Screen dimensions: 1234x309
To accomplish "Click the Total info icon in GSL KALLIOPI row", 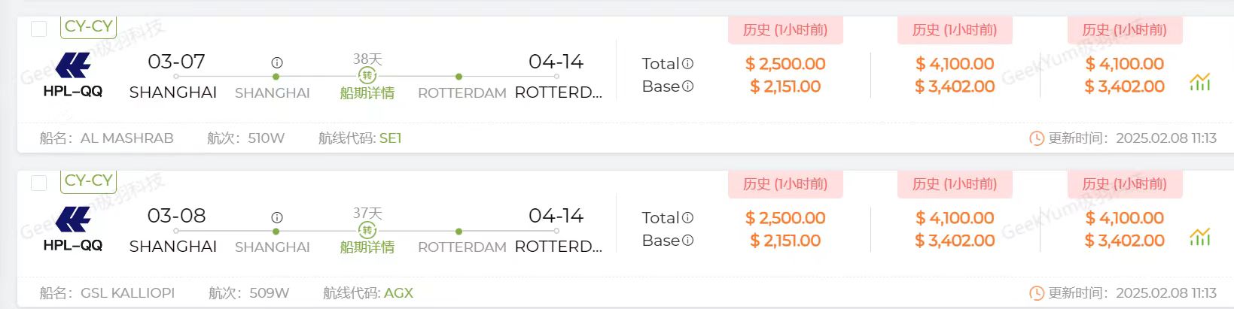I will pos(687,218).
